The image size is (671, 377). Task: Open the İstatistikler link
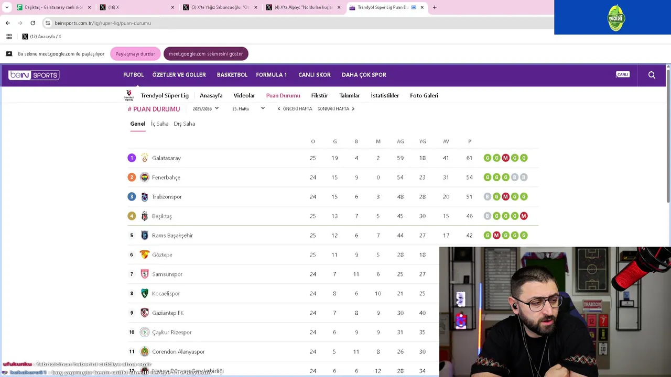[x=385, y=95]
